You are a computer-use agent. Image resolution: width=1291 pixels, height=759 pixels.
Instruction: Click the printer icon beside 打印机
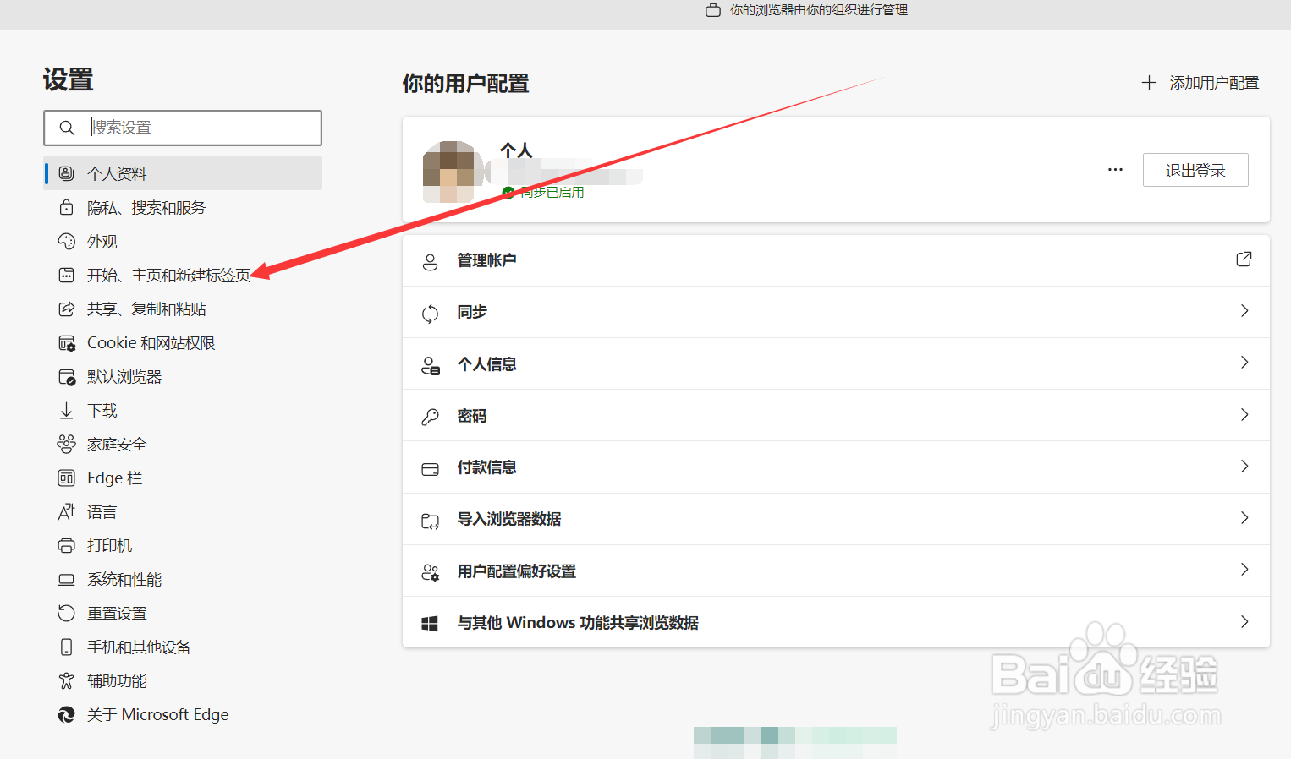pyautogui.click(x=66, y=545)
